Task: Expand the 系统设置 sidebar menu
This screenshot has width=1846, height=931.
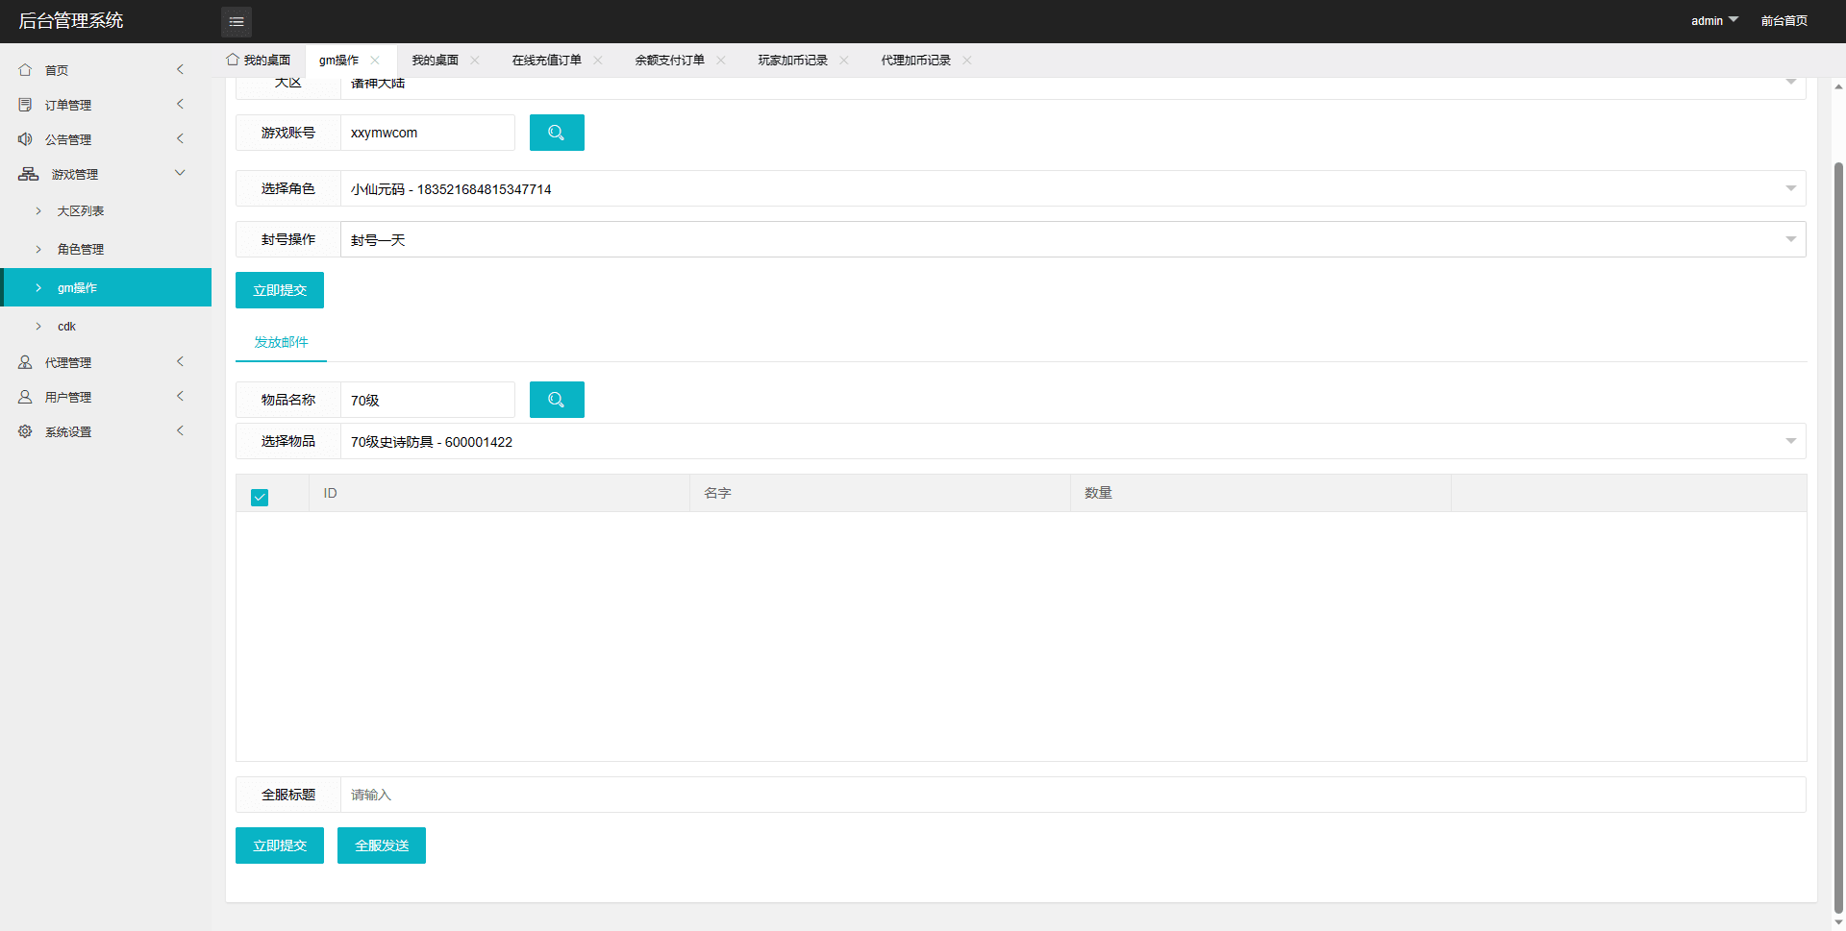Action: [x=180, y=430]
